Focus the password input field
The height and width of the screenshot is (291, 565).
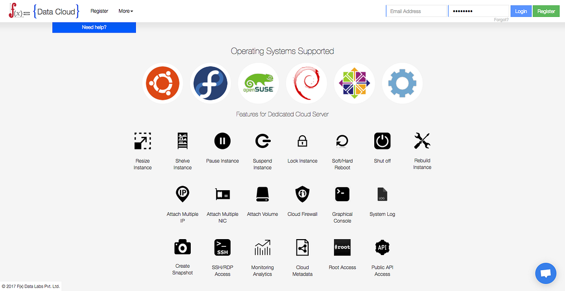pyautogui.click(x=479, y=11)
